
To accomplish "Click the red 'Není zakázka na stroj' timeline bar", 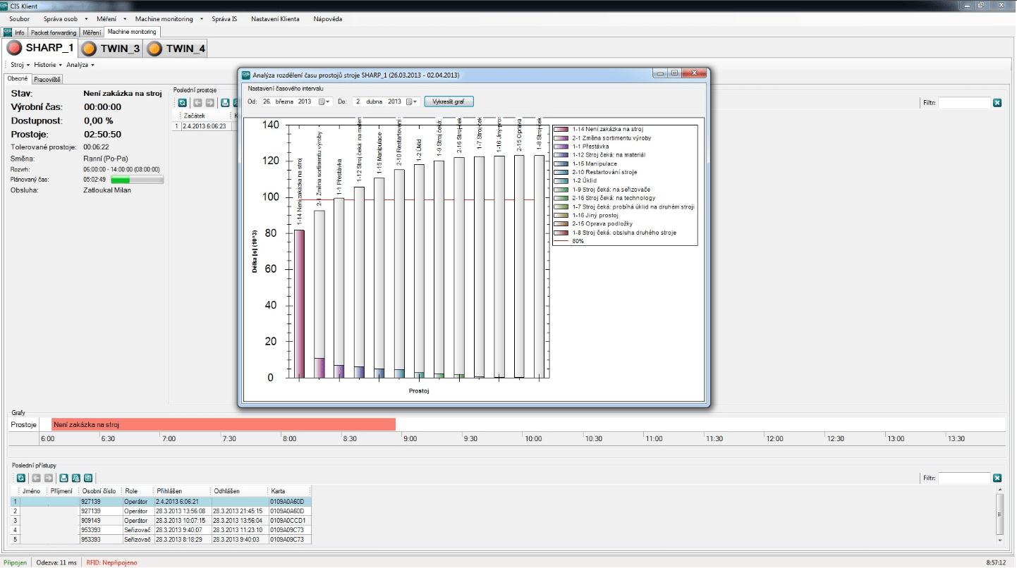I will [x=223, y=424].
